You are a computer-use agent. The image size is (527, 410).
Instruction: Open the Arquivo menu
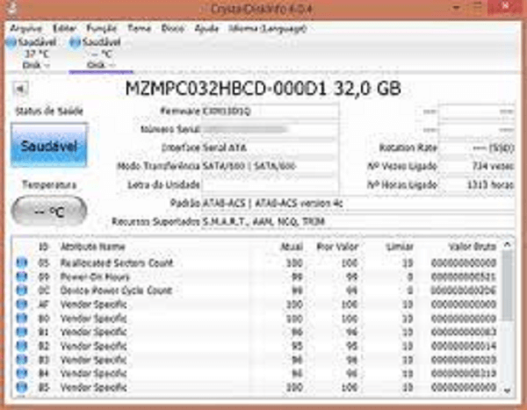[25, 29]
